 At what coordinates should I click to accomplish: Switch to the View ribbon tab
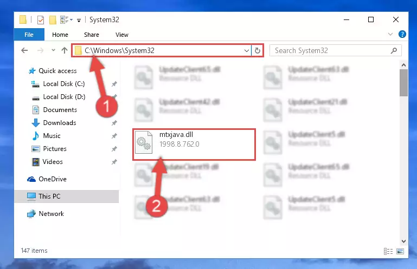pyautogui.click(x=122, y=35)
